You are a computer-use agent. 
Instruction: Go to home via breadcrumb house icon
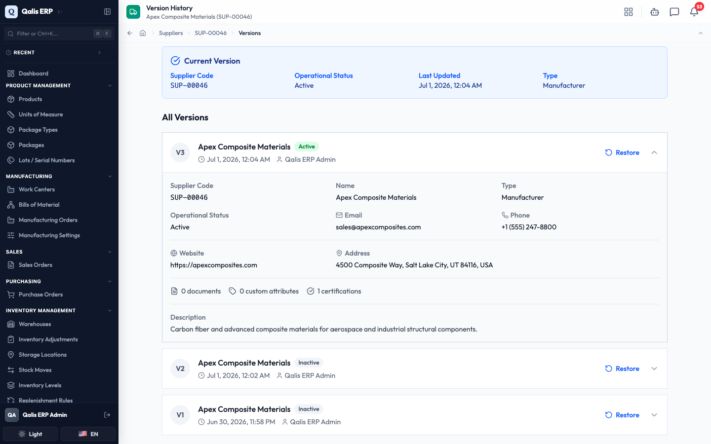point(143,33)
